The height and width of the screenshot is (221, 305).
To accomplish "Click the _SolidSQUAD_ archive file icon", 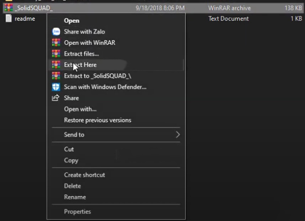I will [8, 8].
